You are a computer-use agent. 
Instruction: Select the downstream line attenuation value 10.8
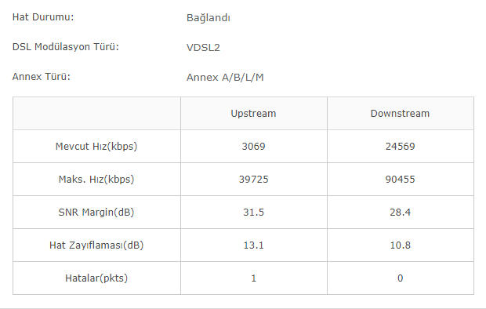pyautogui.click(x=400, y=245)
